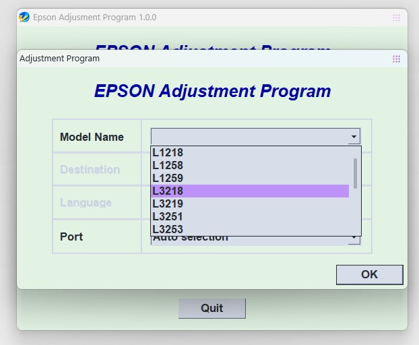Viewport: 419px width, 345px height.
Task: Click the Model Name combo box field
Action: (x=255, y=137)
